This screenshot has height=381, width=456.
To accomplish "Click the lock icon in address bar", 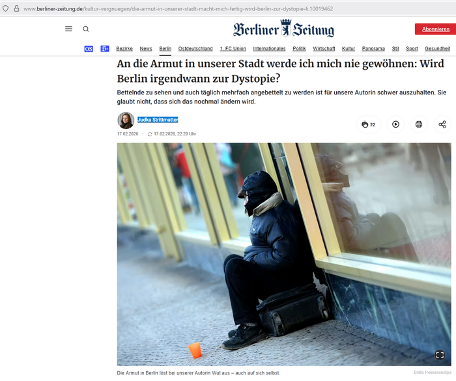I will click(16, 8).
